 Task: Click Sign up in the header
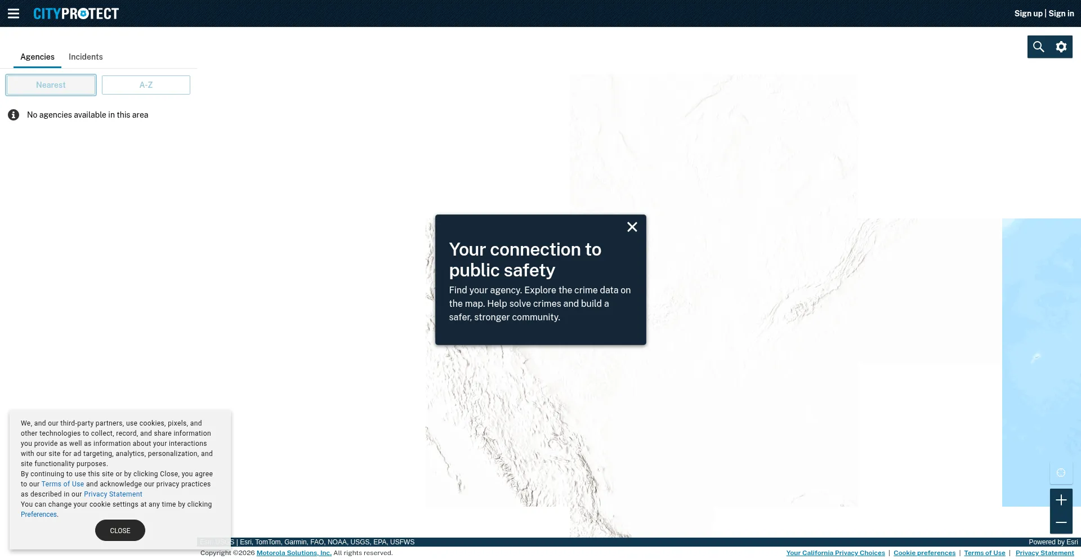pos(1028,14)
